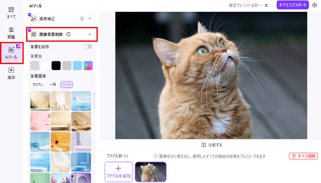Click the ファイルを追加 button

click(x=119, y=172)
